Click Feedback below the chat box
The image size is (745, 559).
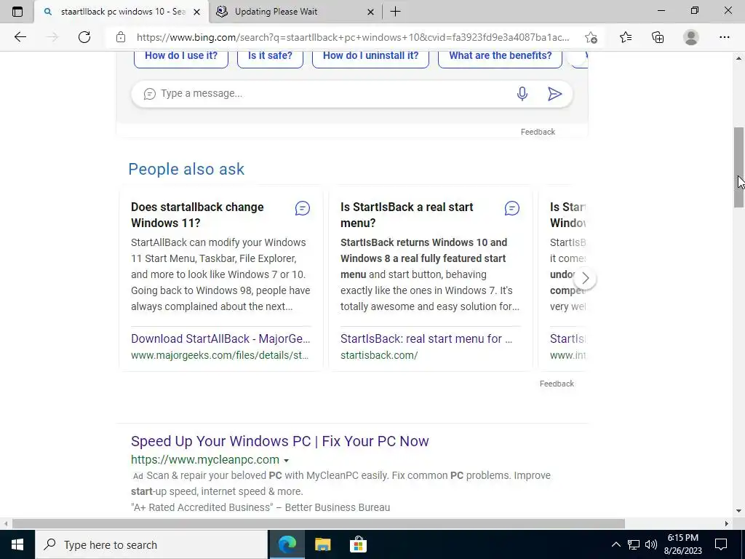coord(538,132)
